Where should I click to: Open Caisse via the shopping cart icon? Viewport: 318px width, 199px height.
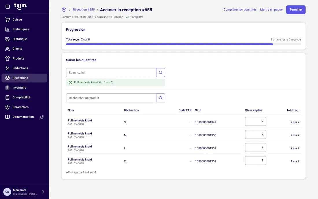8,19
